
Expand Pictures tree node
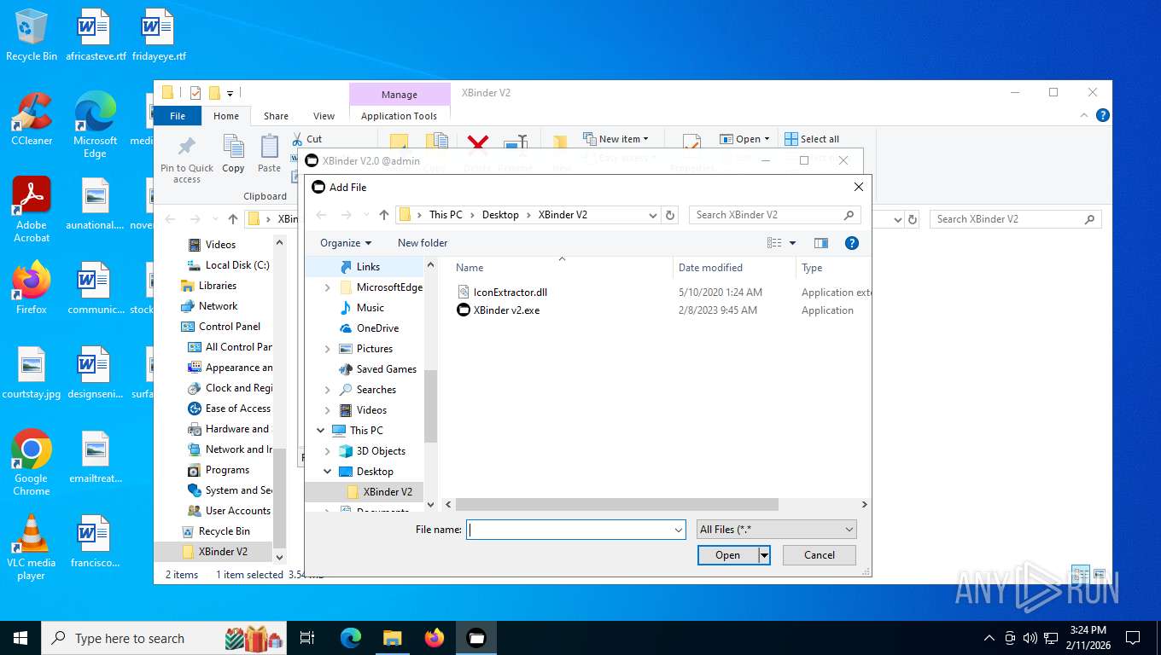[x=328, y=349]
